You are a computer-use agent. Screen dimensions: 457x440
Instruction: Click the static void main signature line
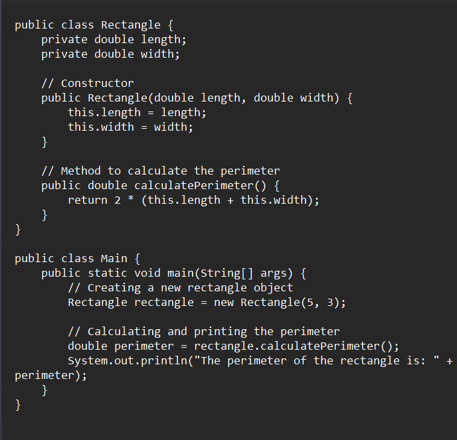pyautogui.click(x=174, y=273)
